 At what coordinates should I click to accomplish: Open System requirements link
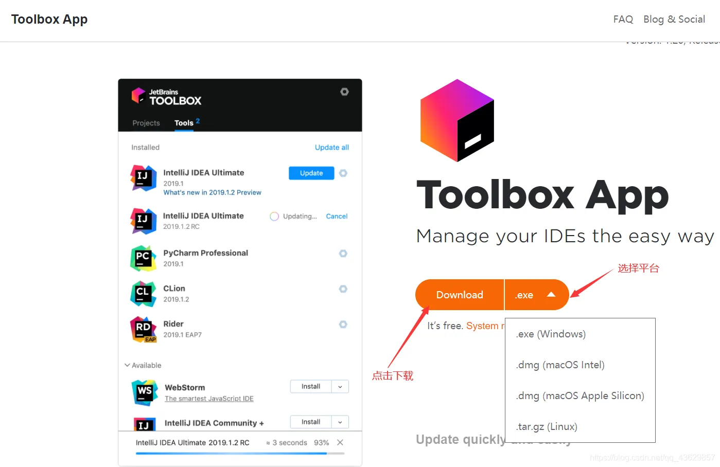[x=485, y=326]
